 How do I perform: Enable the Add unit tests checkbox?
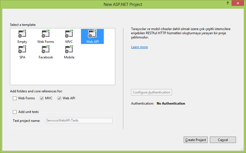(15, 112)
